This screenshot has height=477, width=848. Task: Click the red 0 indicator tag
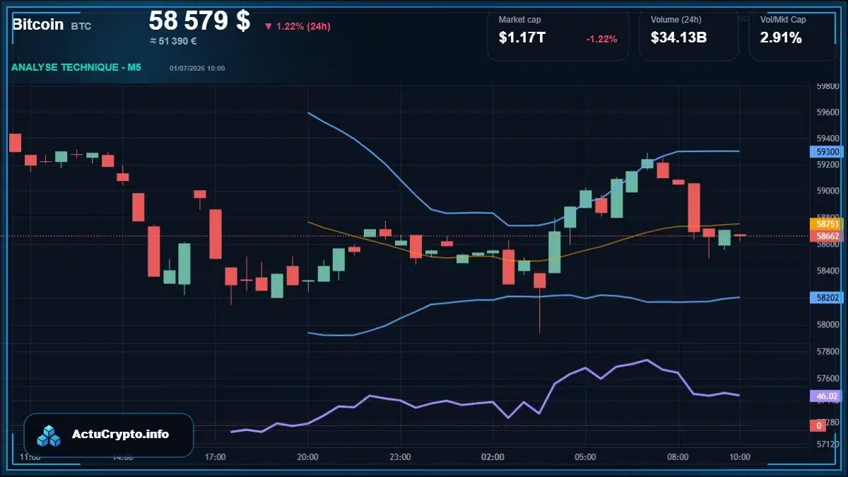[818, 425]
